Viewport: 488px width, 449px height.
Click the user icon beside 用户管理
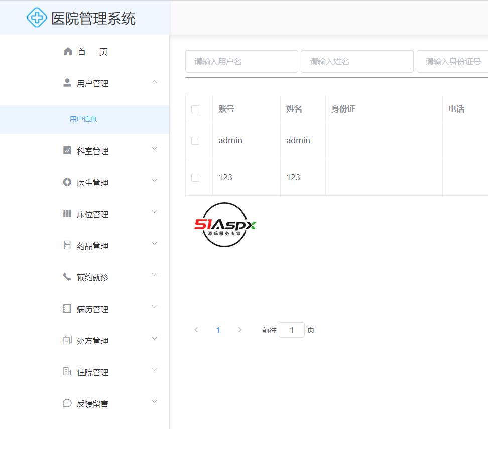[67, 83]
